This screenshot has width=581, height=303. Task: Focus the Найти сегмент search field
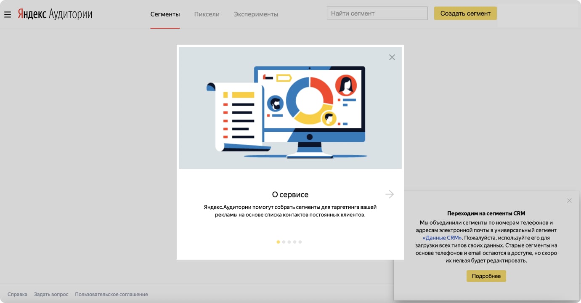tap(377, 13)
